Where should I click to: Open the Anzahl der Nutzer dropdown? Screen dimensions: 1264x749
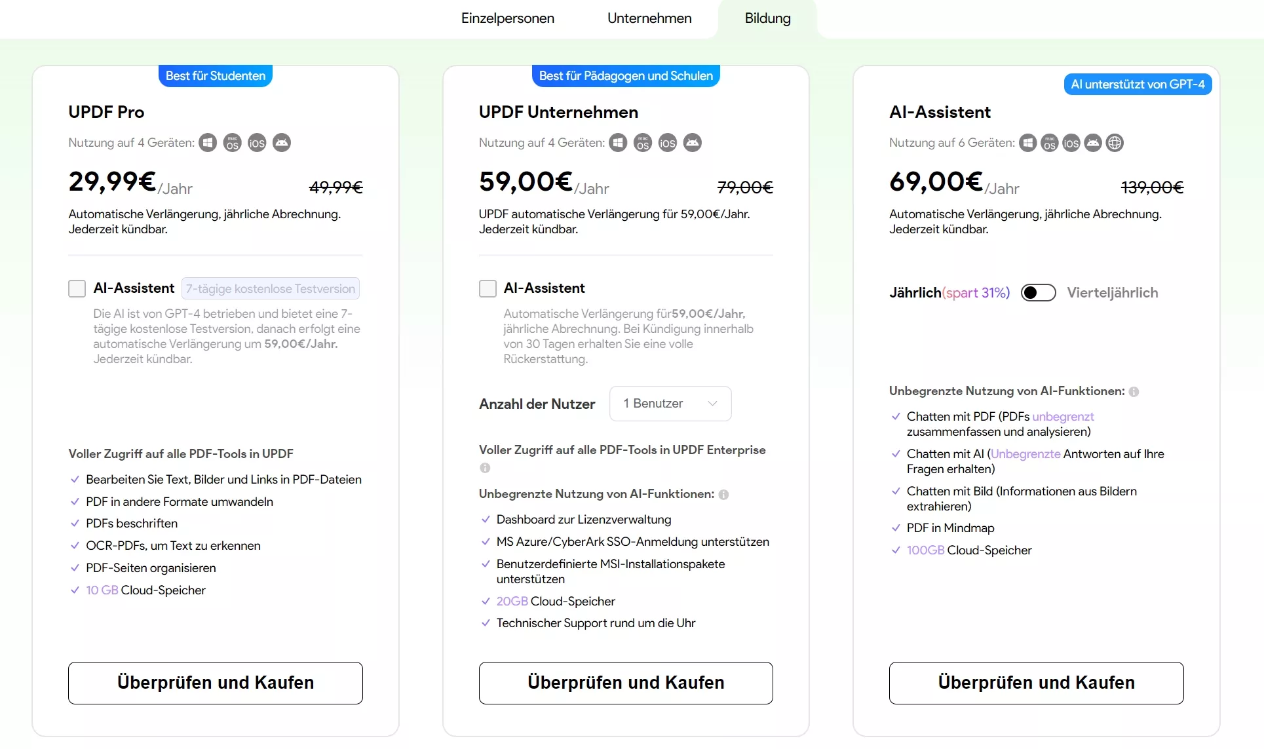(670, 404)
